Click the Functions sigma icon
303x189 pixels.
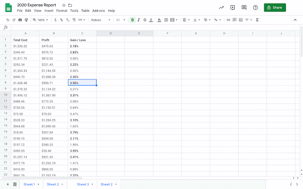(x=257, y=20)
